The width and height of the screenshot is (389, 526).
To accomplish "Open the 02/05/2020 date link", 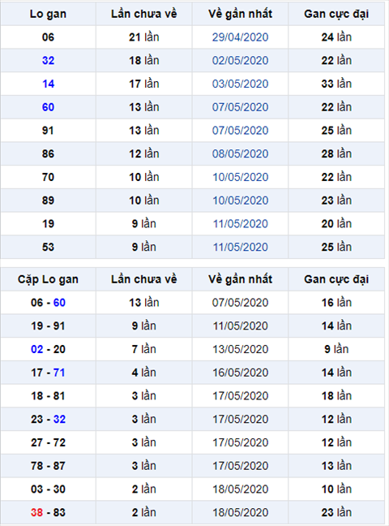I will 240,60.
